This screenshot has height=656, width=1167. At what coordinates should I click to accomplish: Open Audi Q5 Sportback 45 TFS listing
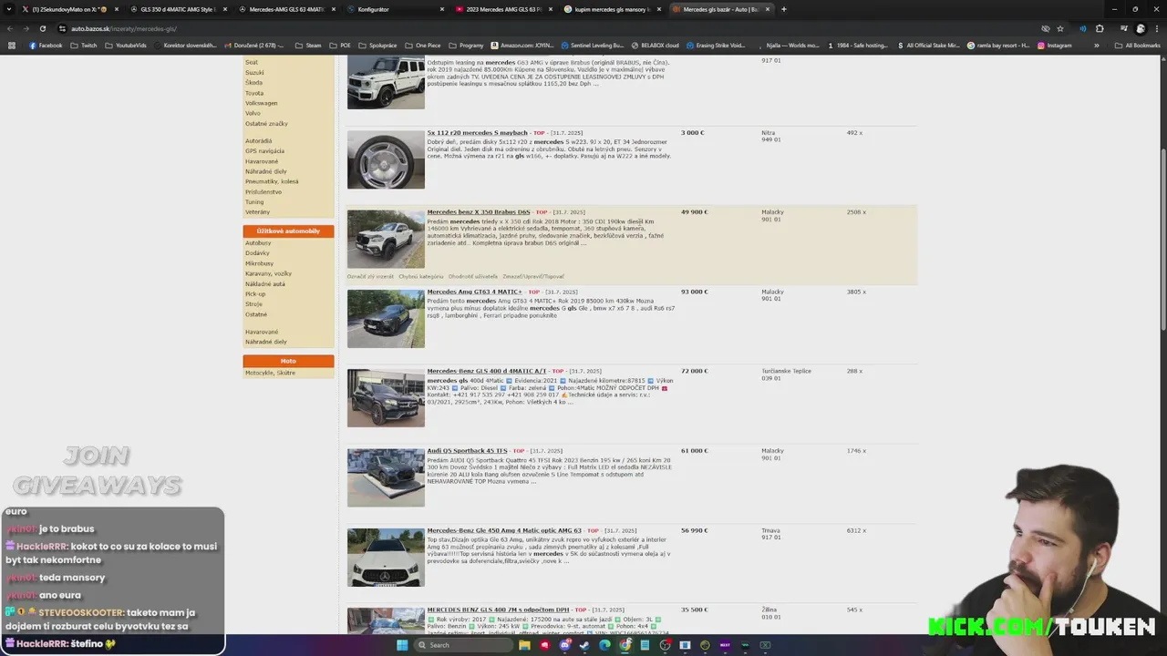tap(467, 450)
